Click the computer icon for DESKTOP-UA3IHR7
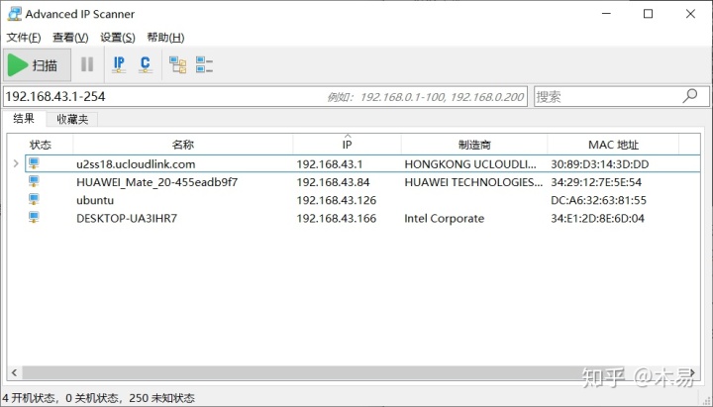The height and width of the screenshot is (407, 713). click(34, 218)
